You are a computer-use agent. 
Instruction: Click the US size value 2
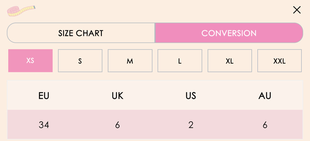pyautogui.click(x=191, y=125)
